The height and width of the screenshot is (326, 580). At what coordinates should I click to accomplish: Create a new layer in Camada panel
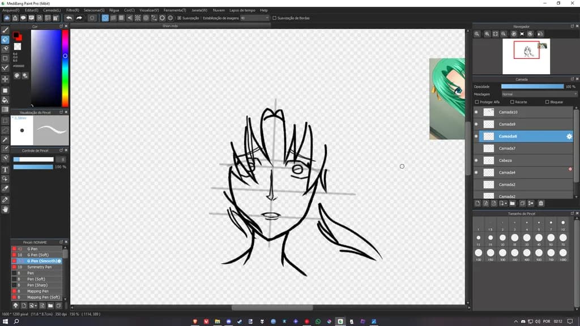point(477,203)
